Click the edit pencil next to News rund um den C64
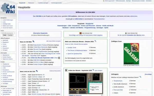The height and width of the screenshot is (96, 154). 37,71
